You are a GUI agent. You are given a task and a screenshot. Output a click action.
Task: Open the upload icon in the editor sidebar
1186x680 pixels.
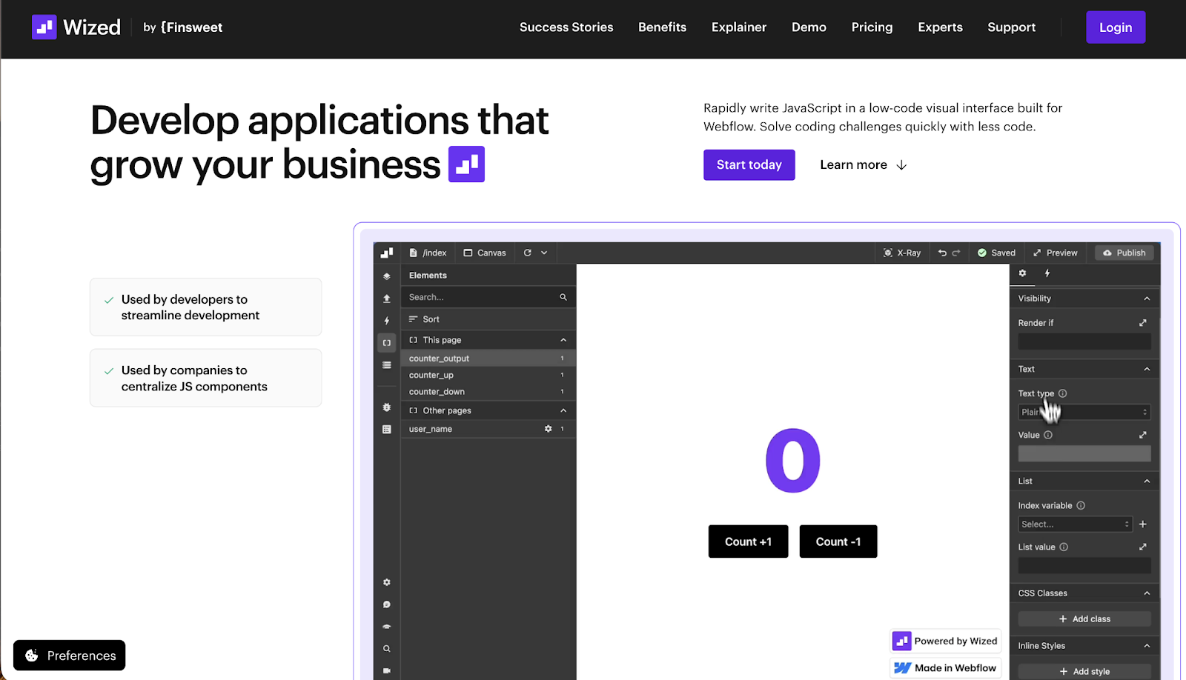(x=387, y=299)
